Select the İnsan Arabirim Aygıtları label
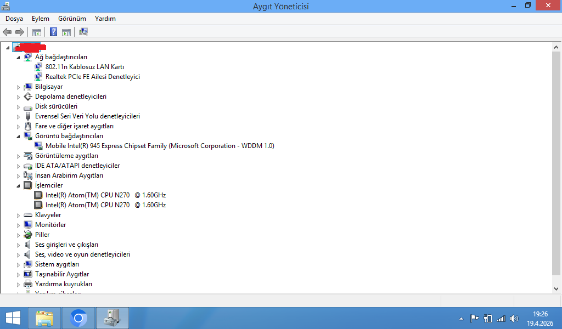Screen dimensions: 562x329 69,175
